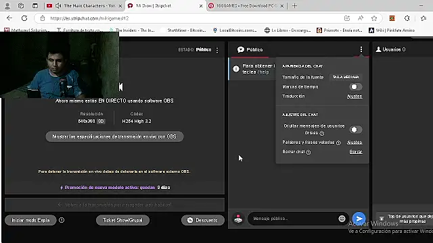
Task: Click the Promoción de nuevo modelo activa text
Action: click(x=110, y=188)
